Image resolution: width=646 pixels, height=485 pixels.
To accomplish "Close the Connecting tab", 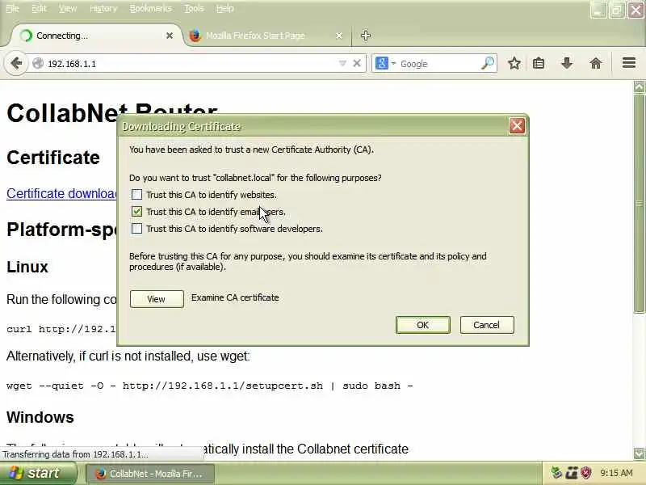I will click(x=170, y=36).
